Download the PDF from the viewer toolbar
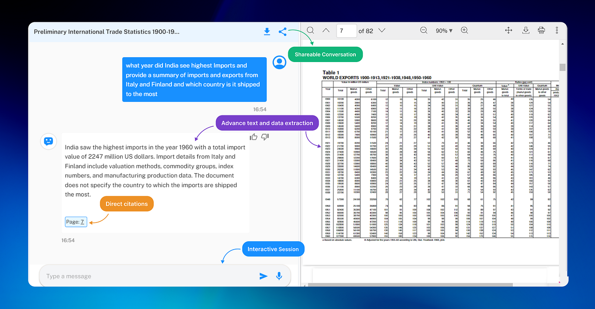 tap(525, 30)
